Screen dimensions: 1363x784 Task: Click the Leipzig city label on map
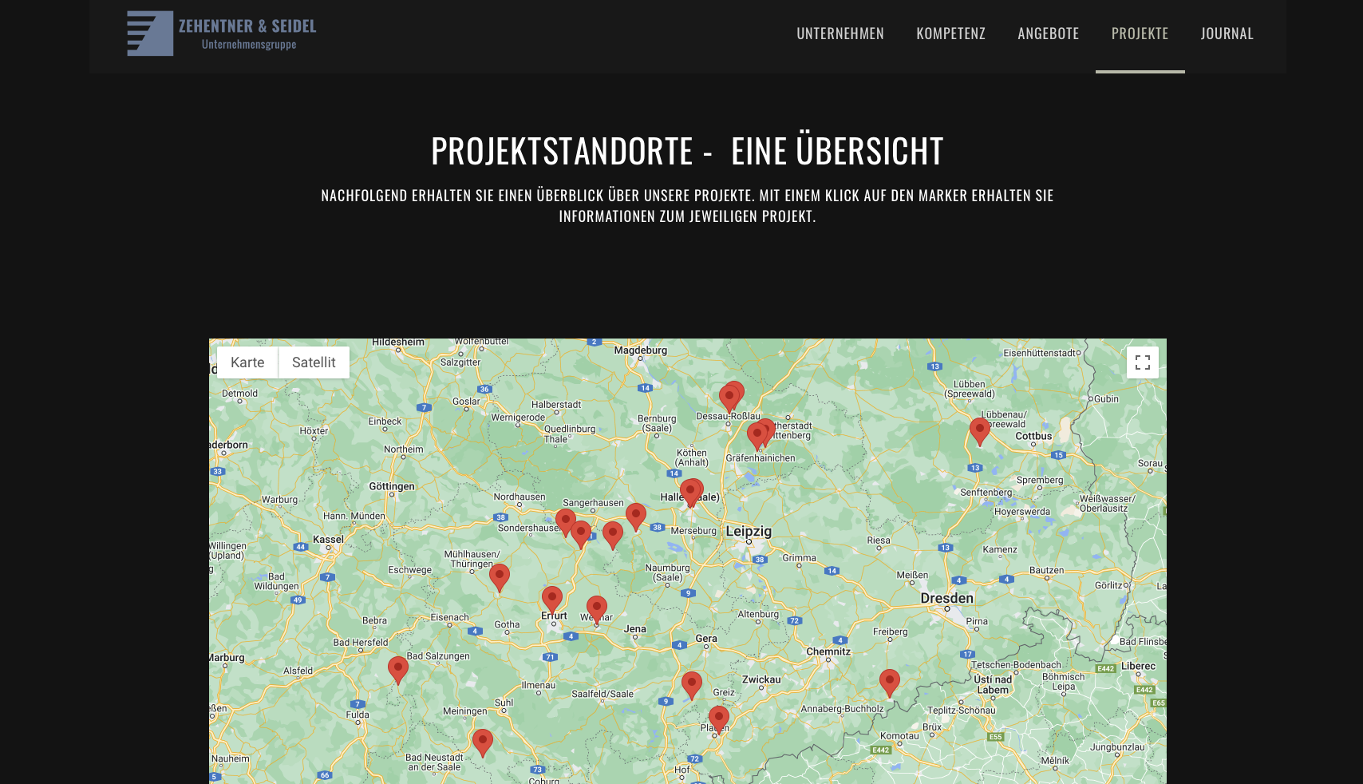click(x=749, y=531)
